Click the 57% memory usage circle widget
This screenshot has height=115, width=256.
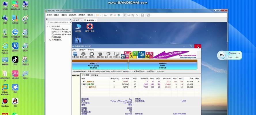(x=221, y=55)
